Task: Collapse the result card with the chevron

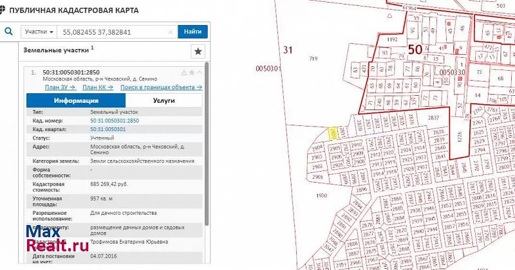Action: coord(200,72)
